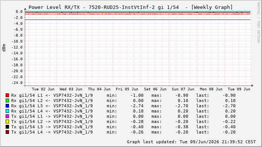Click the Rx L3 min value -2.74

(137, 106)
